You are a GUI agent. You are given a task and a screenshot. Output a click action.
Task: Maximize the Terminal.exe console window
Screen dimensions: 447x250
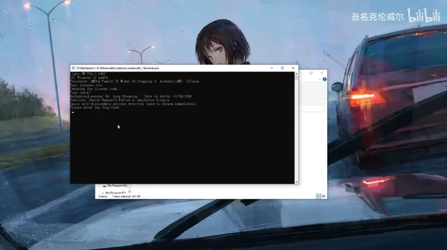click(282, 68)
